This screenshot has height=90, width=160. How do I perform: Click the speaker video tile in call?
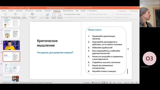tap(150, 13)
